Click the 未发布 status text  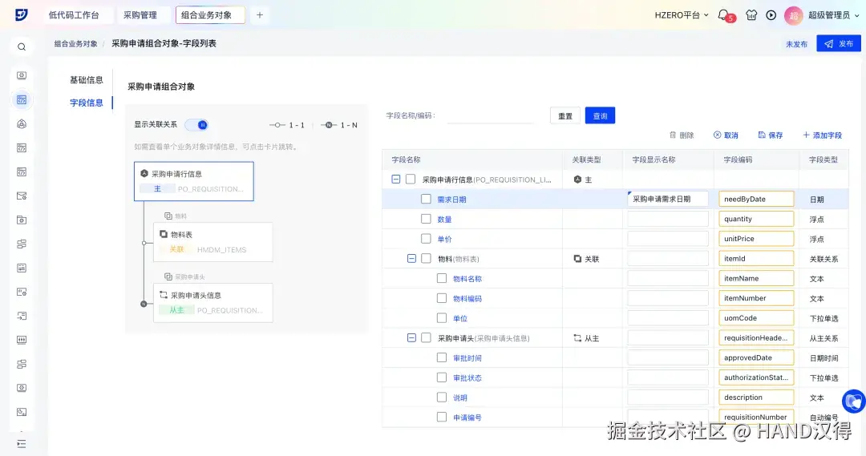tap(796, 44)
